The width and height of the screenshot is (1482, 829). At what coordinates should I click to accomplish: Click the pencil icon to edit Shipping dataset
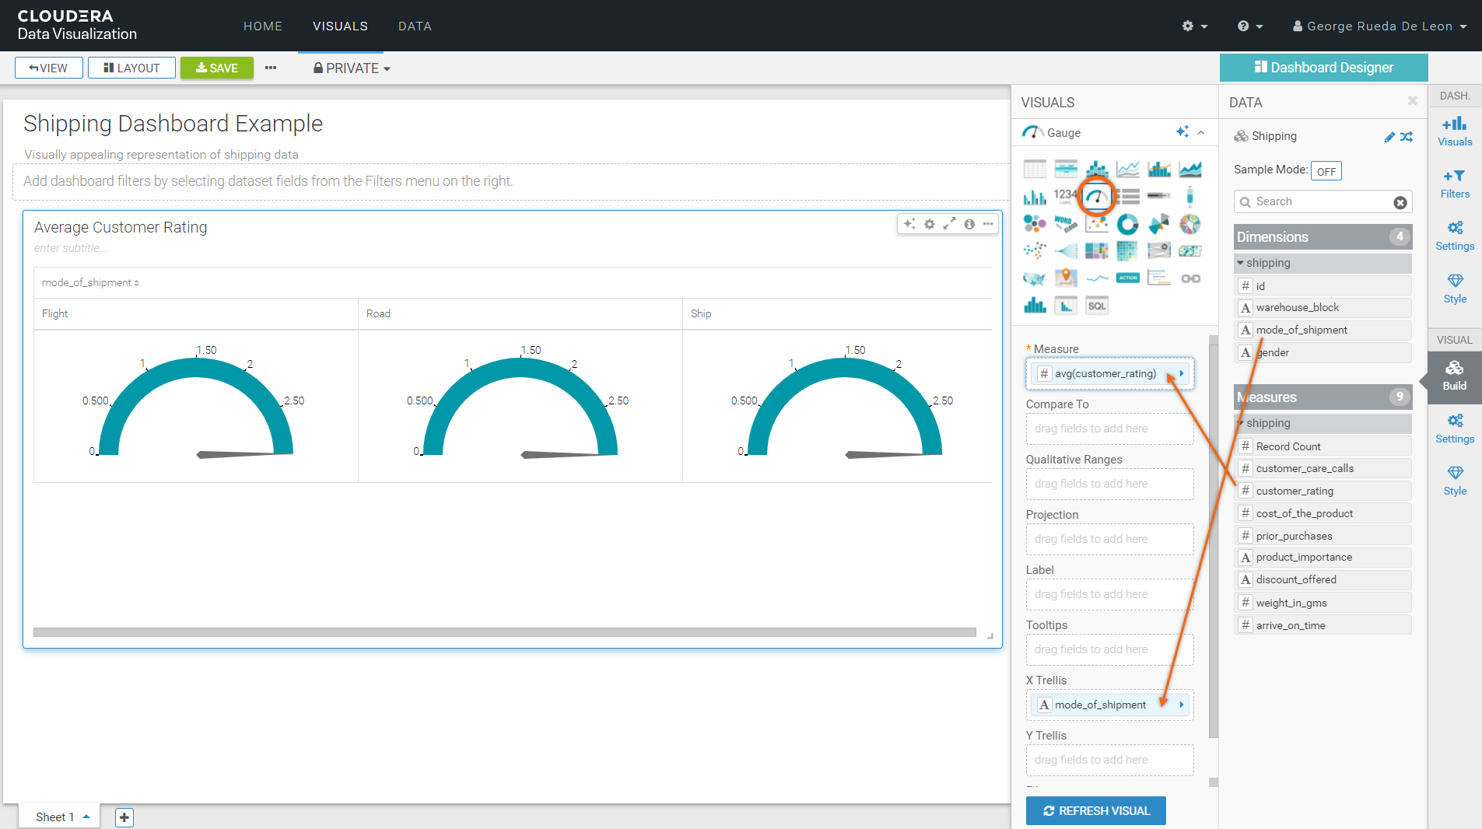click(x=1389, y=137)
